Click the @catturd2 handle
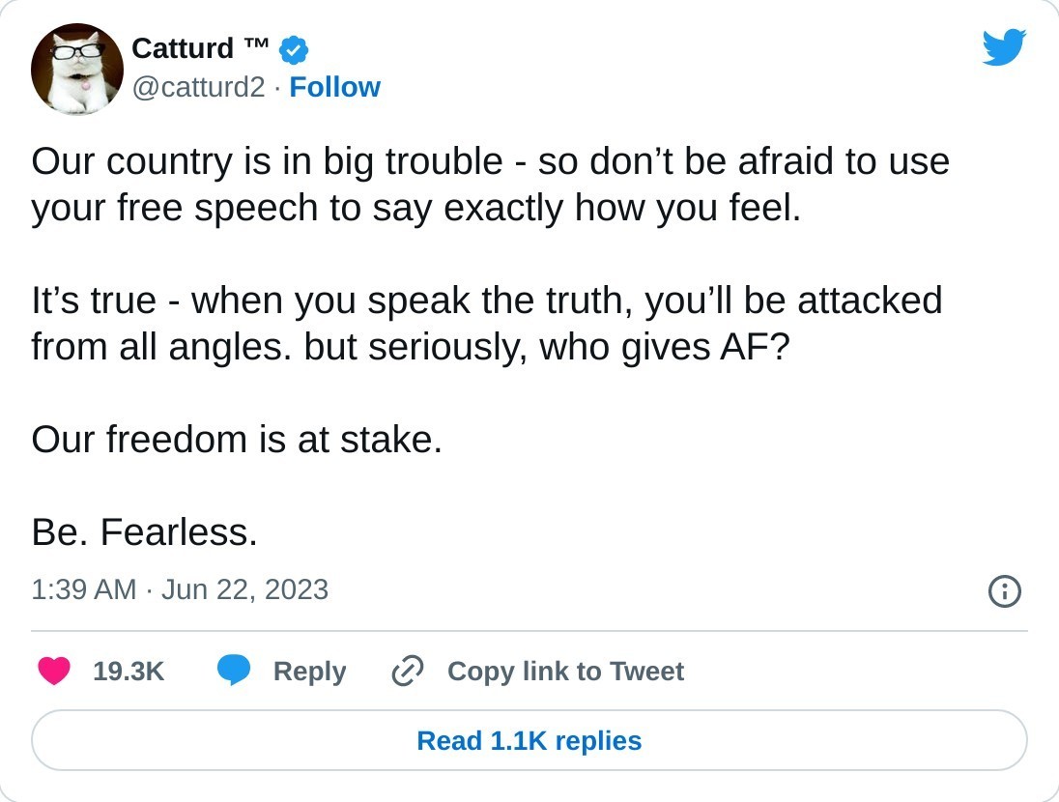 pyautogui.click(x=197, y=87)
